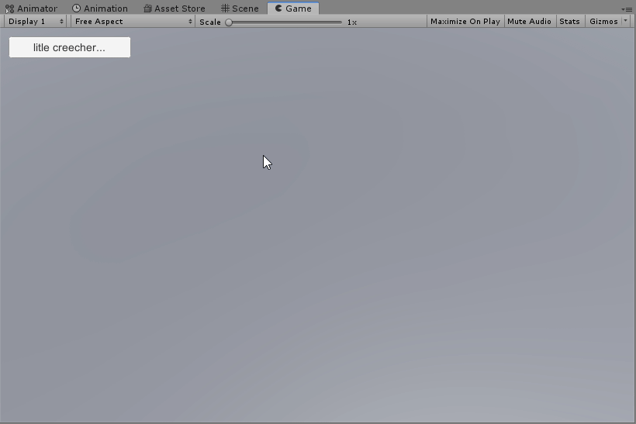This screenshot has height=424, width=636.
Task: Open the Display 1 dropdown
Action: point(36,22)
